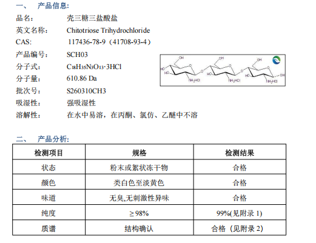Click result '99%(见附录 1)'
Image resolution: width=316 pixels, height=243 pixels.
[240, 213]
